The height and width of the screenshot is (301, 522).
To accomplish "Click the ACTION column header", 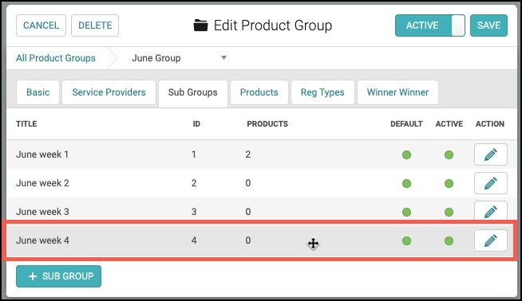I will tap(490, 124).
